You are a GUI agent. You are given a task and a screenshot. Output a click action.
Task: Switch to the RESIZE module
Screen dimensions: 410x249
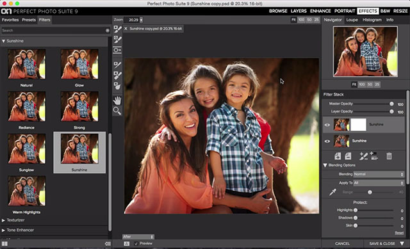(400, 11)
